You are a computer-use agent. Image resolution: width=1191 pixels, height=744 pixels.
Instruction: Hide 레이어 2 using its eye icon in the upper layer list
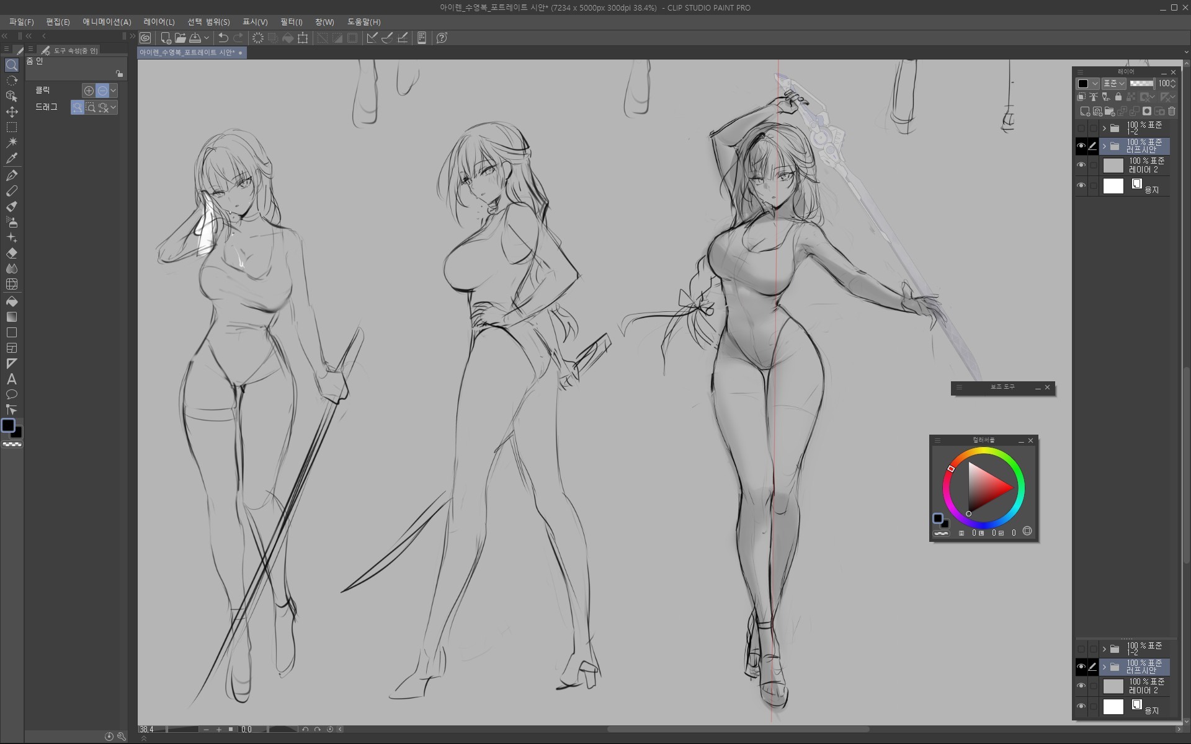click(x=1081, y=165)
